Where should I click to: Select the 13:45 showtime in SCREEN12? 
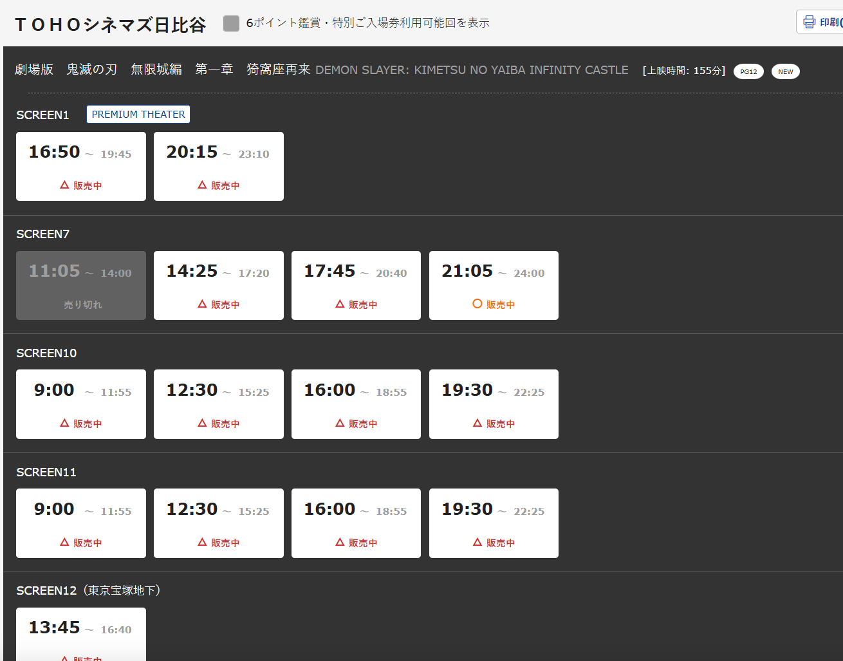coord(81,635)
